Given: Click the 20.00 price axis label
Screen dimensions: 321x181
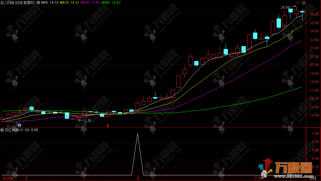Looking at the screenshot, I should click(314, 65).
